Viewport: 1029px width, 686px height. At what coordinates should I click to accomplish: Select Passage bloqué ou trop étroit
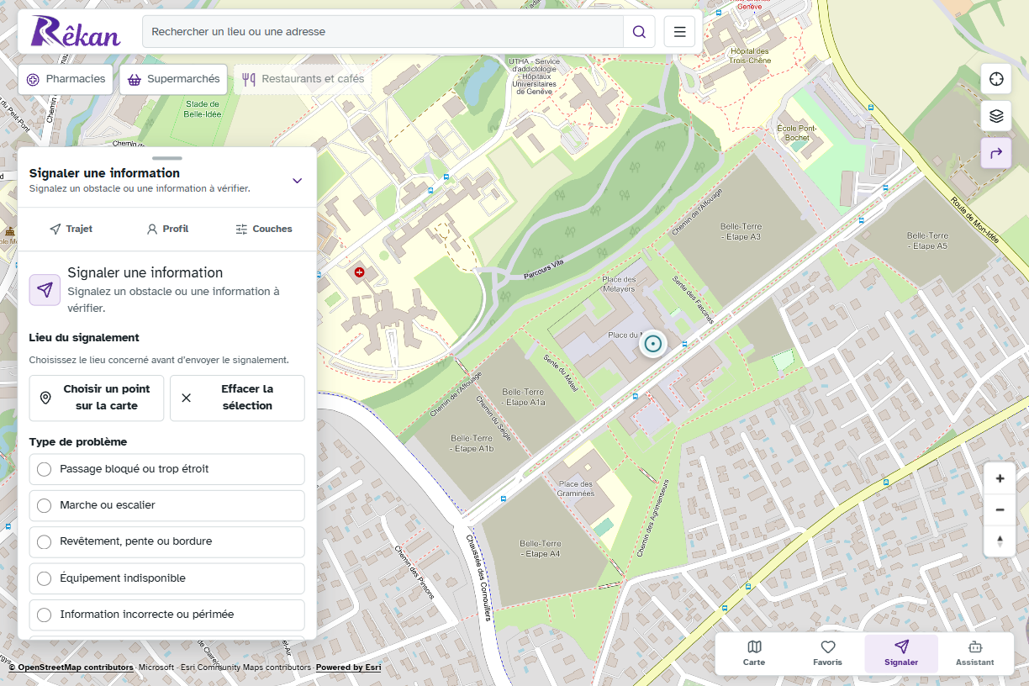166,469
